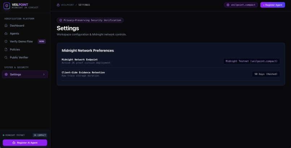This screenshot has height=148, width=291.
Task: Click the Client-Side Evidence Retention label
Action: pos(83,73)
